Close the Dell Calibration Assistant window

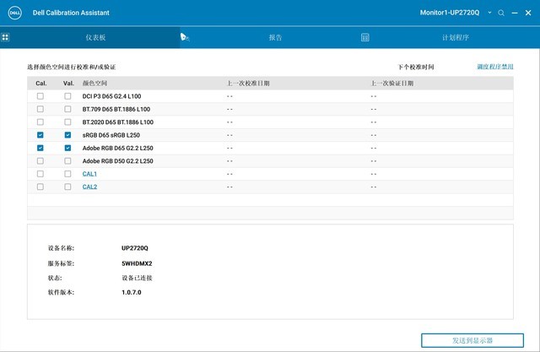point(528,13)
